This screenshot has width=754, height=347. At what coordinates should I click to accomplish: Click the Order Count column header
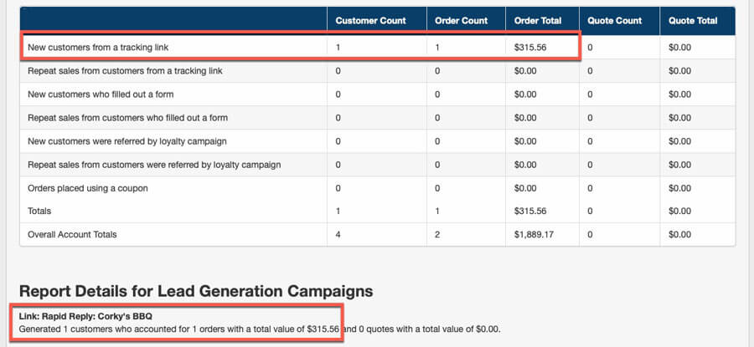tap(461, 21)
